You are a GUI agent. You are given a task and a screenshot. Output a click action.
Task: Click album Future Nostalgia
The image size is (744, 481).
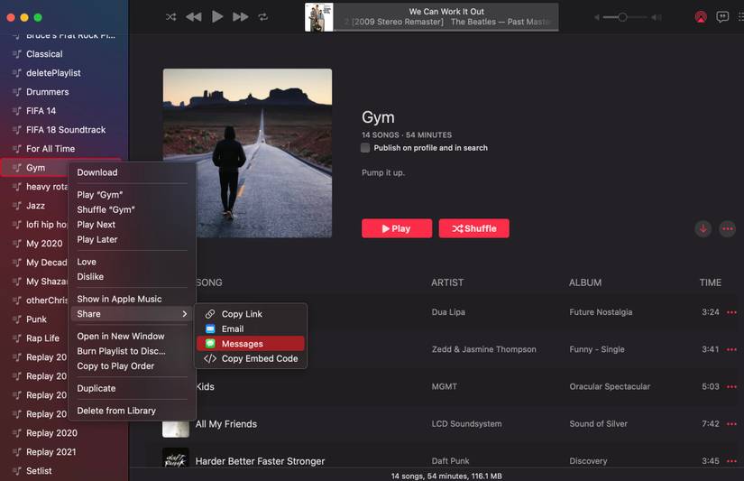click(x=601, y=312)
